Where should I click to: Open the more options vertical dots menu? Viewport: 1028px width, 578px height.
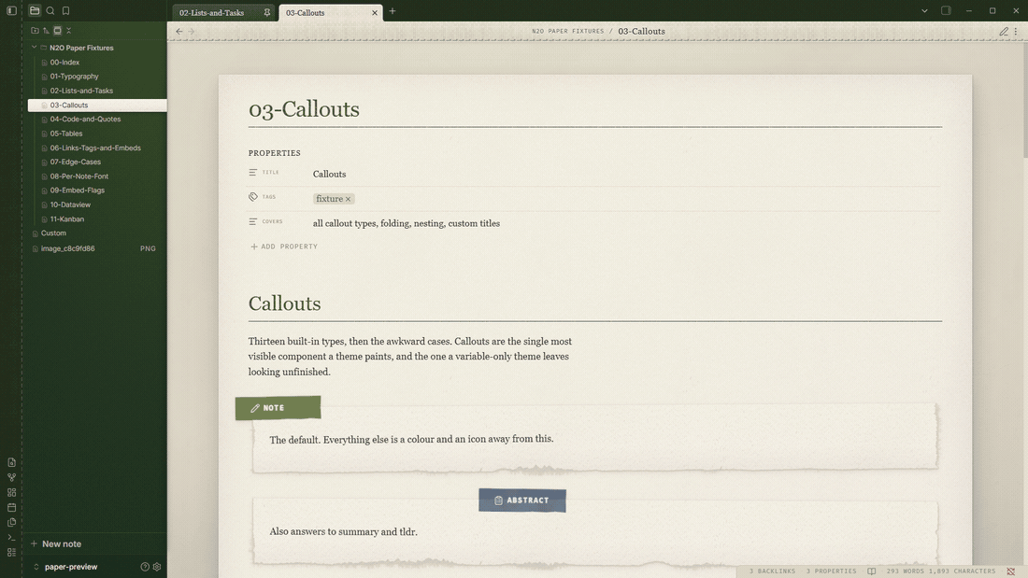coord(1016,32)
